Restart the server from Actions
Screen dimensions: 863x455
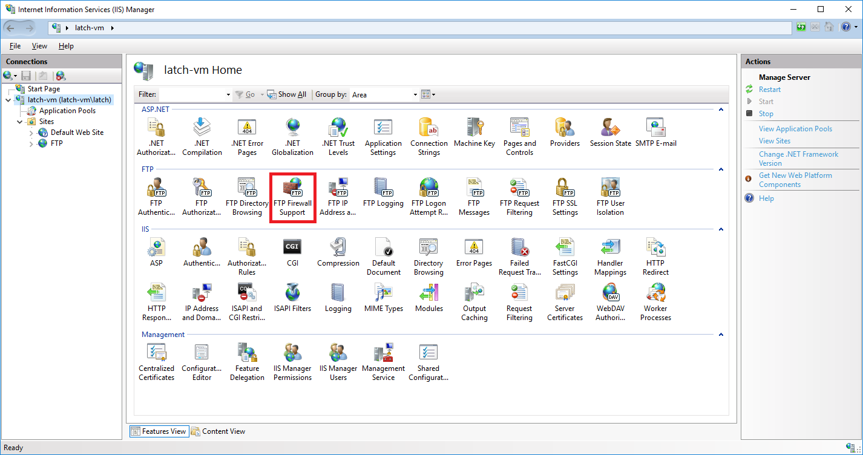[770, 90]
